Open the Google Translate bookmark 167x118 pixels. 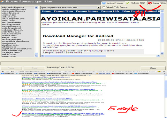click(x=24, y=73)
